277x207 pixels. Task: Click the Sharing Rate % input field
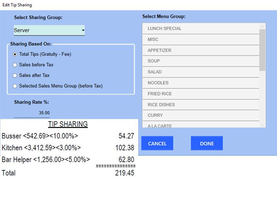click(32, 113)
